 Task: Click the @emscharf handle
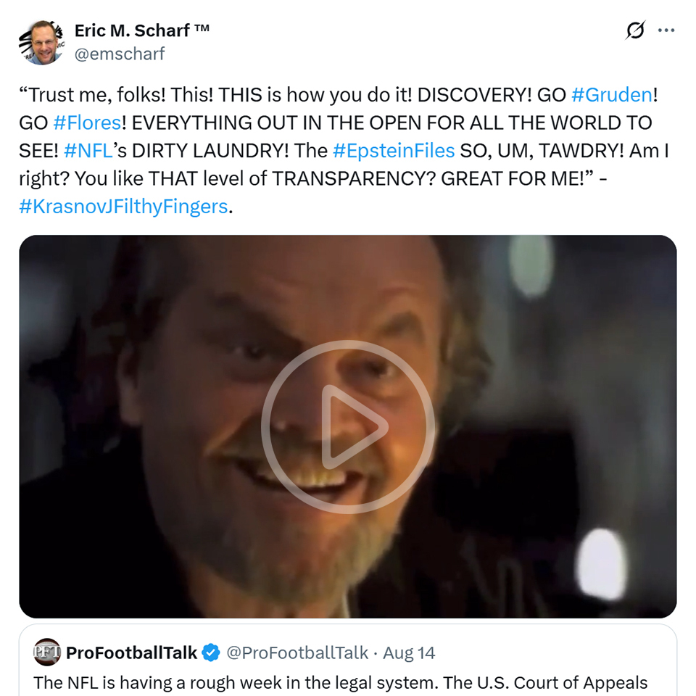[x=120, y=54]
